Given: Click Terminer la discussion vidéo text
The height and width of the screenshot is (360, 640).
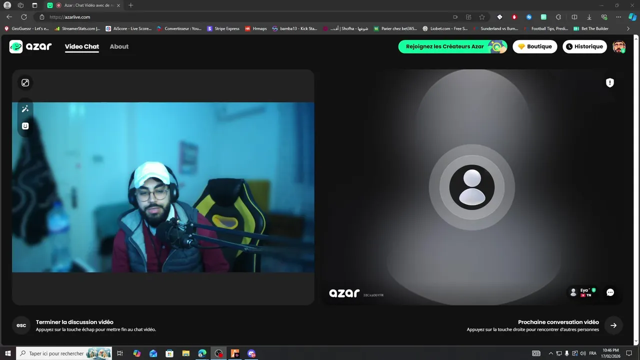Looking at the screenshot, I should pyautogui.click(x=74, y=322).
